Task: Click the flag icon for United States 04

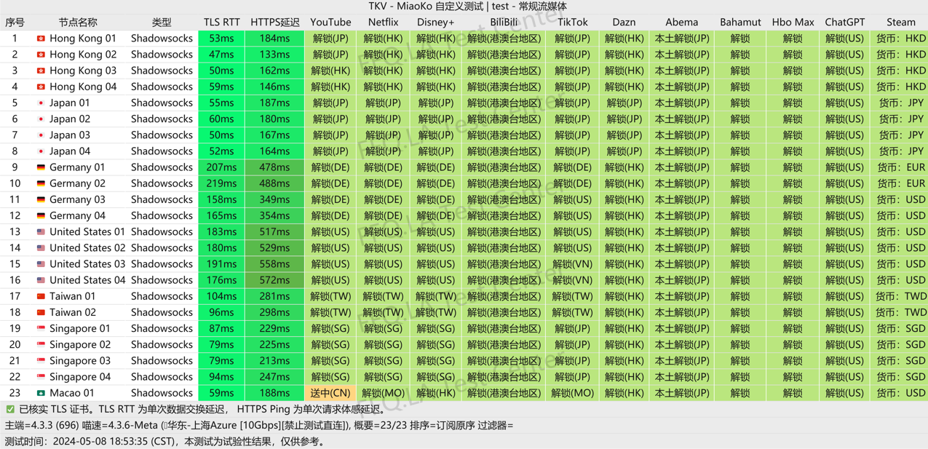Action: pos(41,280)
